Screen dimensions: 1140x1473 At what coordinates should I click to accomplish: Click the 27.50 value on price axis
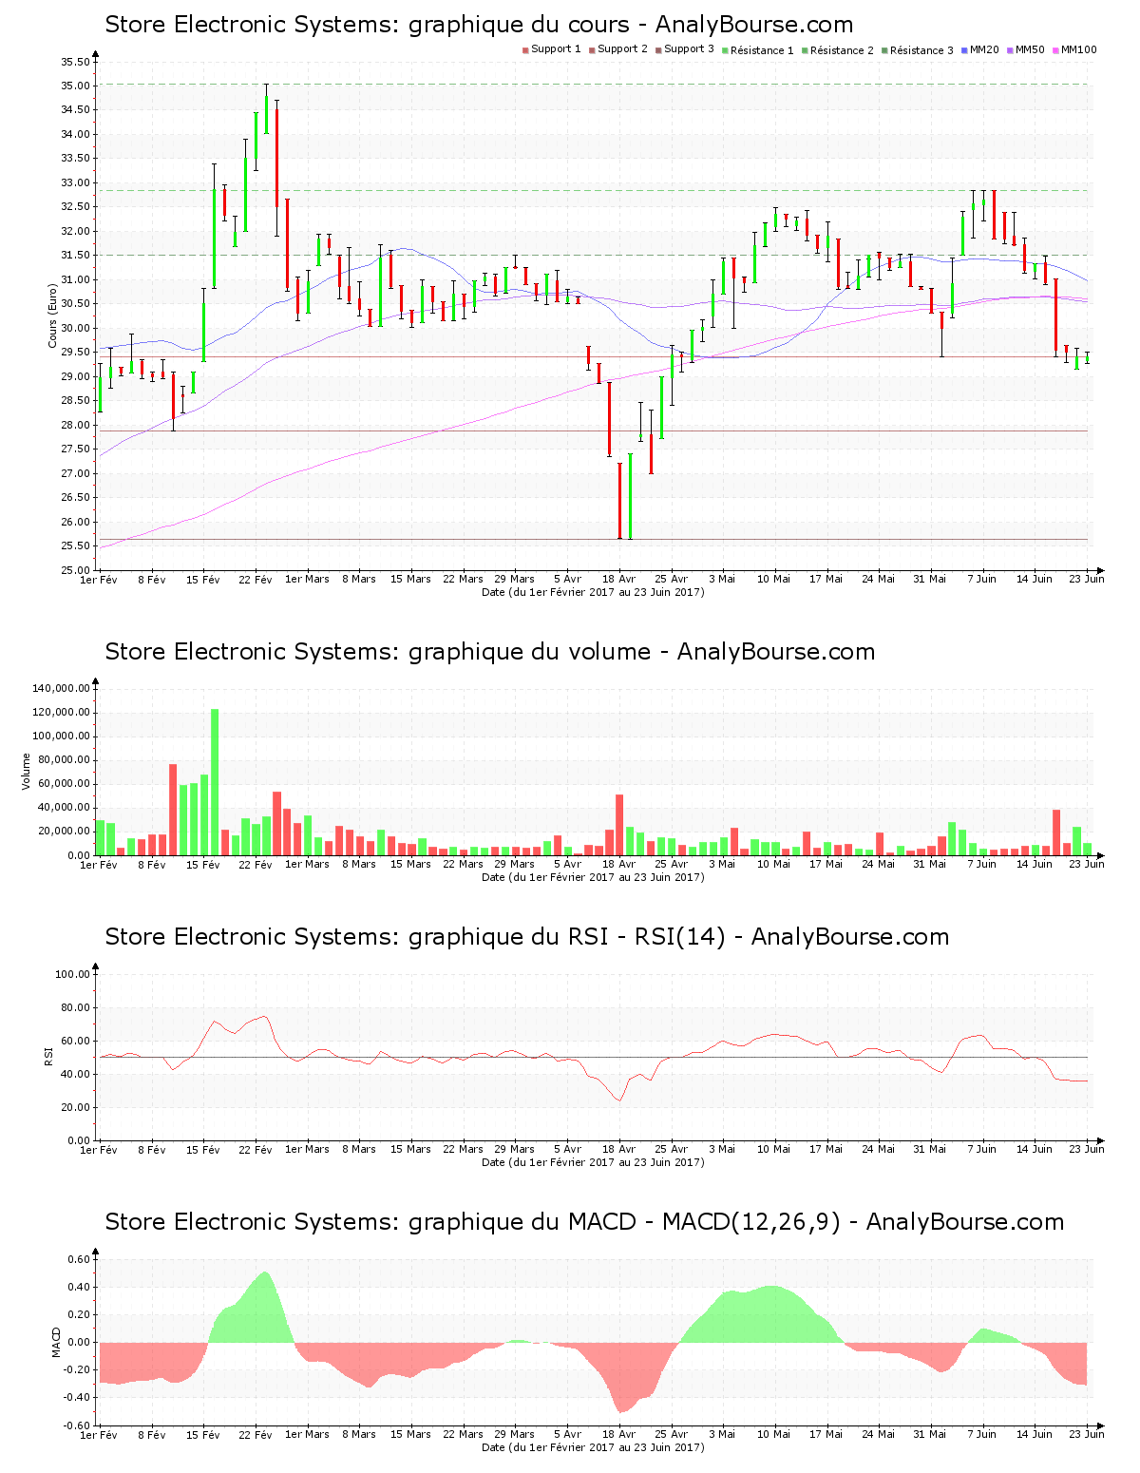click(x=75, y=449)
